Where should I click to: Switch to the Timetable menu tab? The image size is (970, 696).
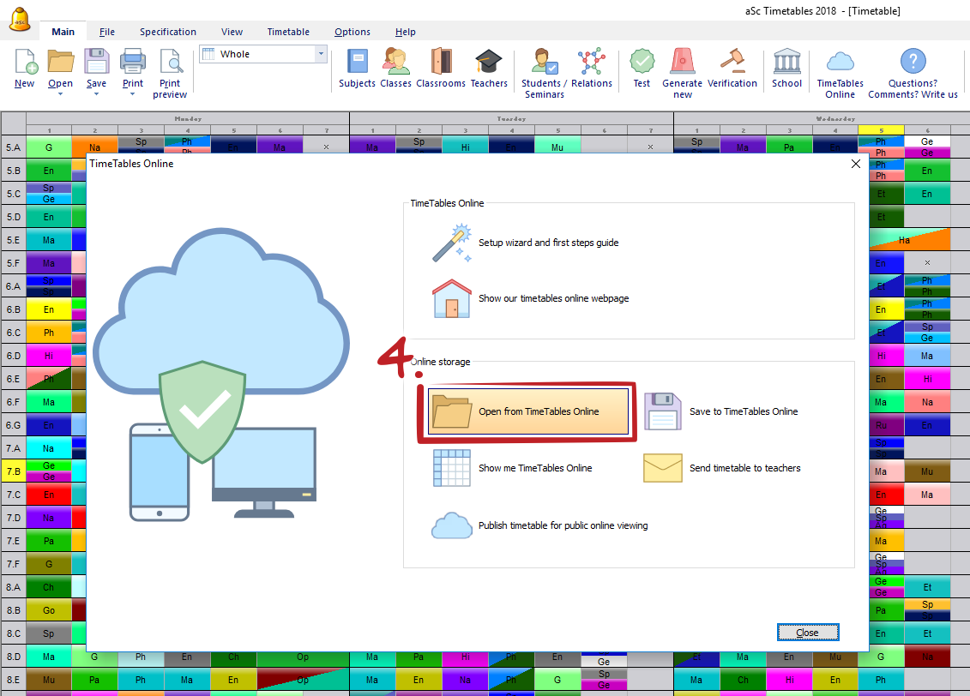point(288,32)
